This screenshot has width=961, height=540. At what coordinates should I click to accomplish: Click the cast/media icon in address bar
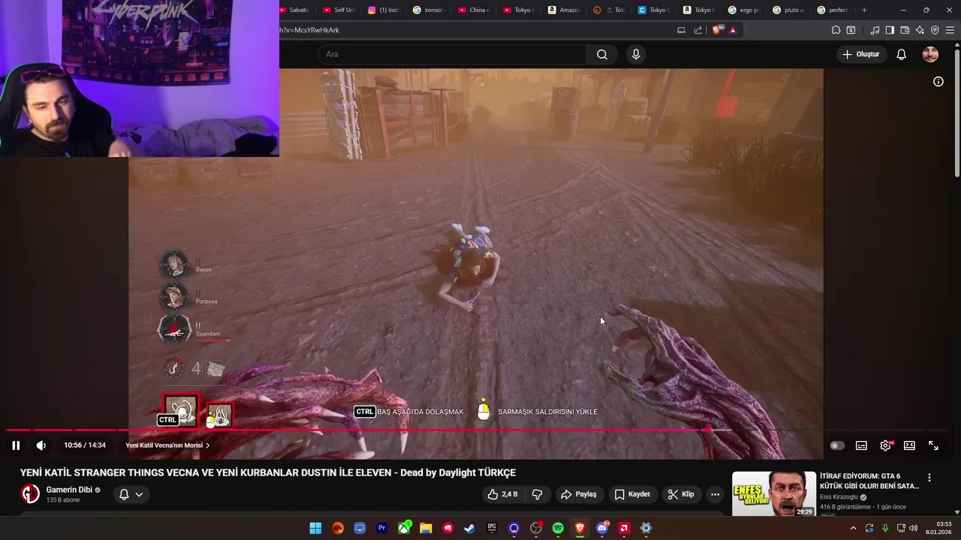(681, 30)
